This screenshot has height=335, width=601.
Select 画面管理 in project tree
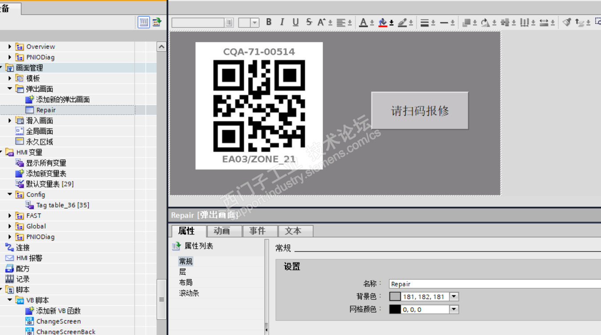pos(29,68)
